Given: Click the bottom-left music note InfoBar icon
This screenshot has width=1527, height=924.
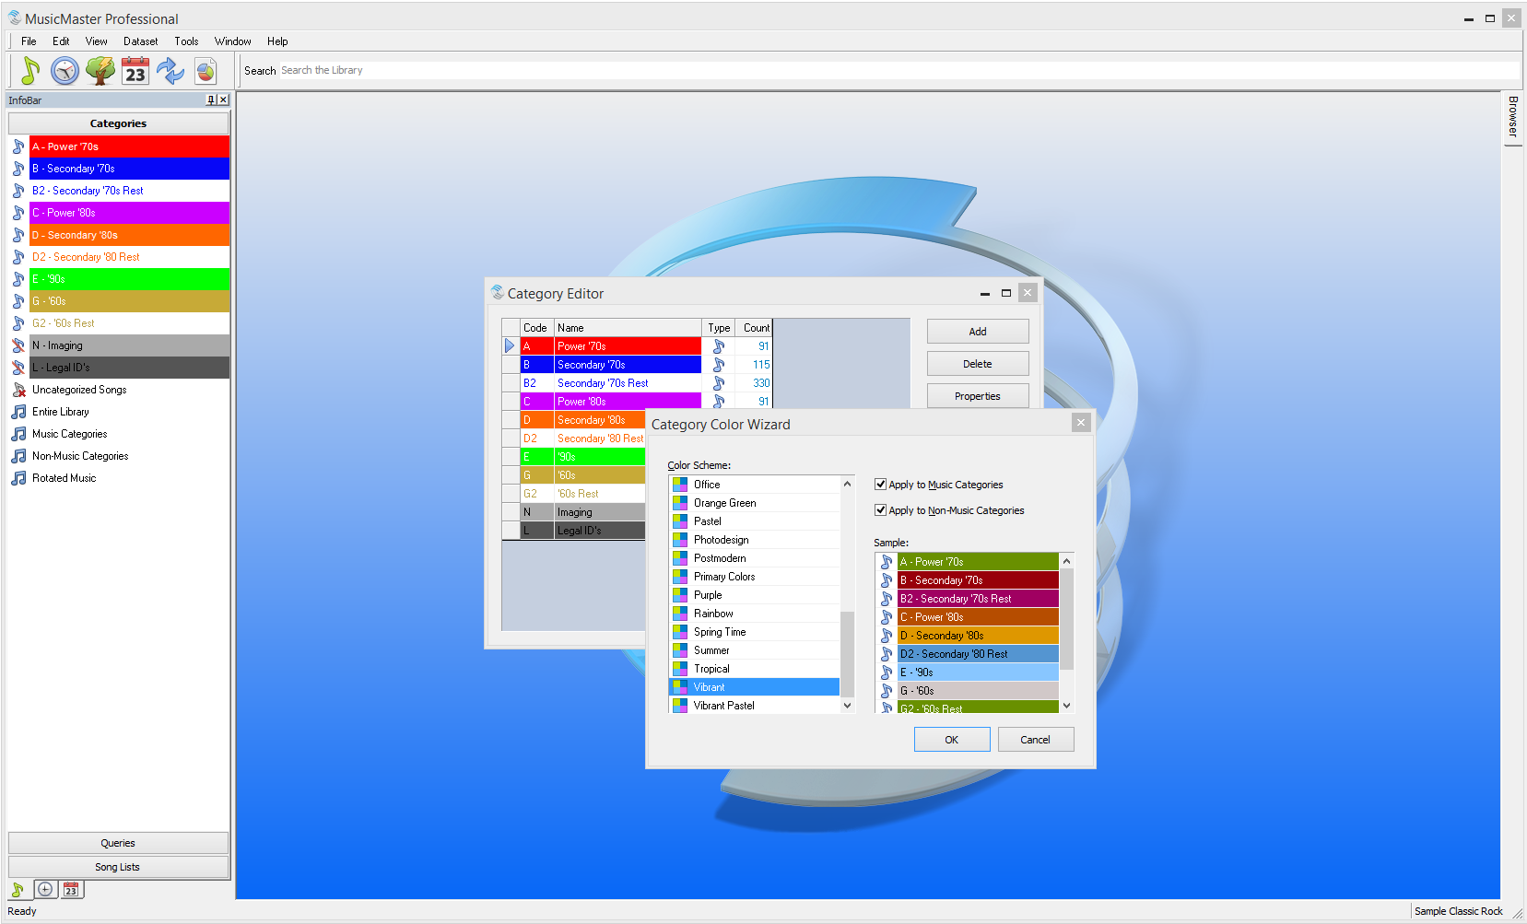Looking at the screenshot, I should pyautogui.click(x=18, y=889).
